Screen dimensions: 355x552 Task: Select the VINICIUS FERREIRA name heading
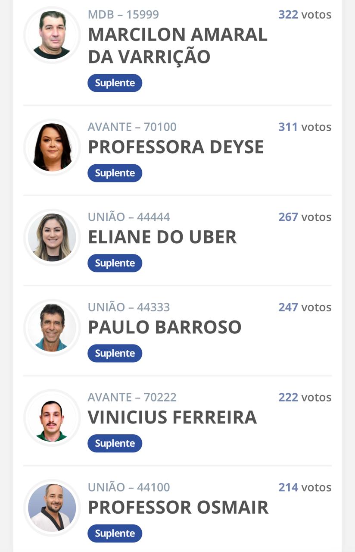click(172, 417)
